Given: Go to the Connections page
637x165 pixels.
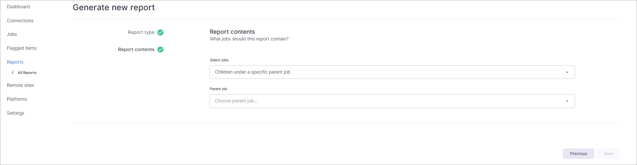Looking at the screenshot, I should tap(20, 21).
